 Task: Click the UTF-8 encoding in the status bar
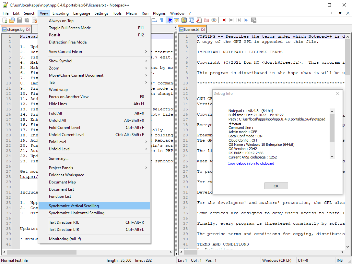pos(303,260)
